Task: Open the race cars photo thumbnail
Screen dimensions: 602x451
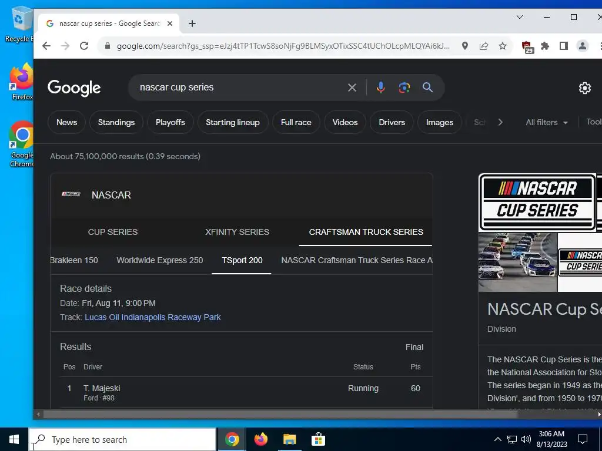Action: 517,262
